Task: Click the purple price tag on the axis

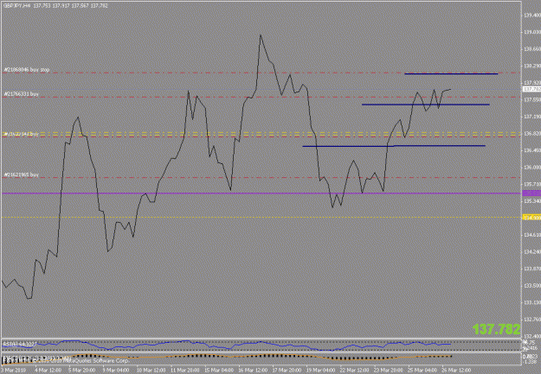Action: (x=531, y=193)
